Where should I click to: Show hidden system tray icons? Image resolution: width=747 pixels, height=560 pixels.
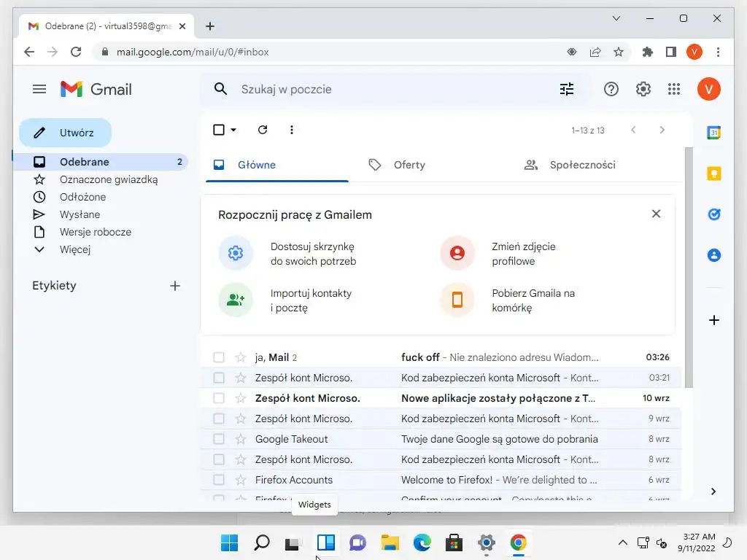622,542
